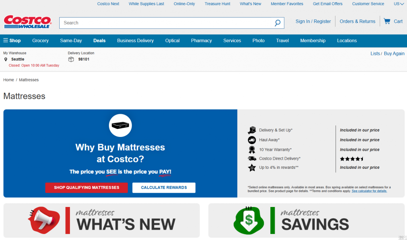Go to Business Delivery
Viewport: 407px width, 240px height.
click(135, 41)
